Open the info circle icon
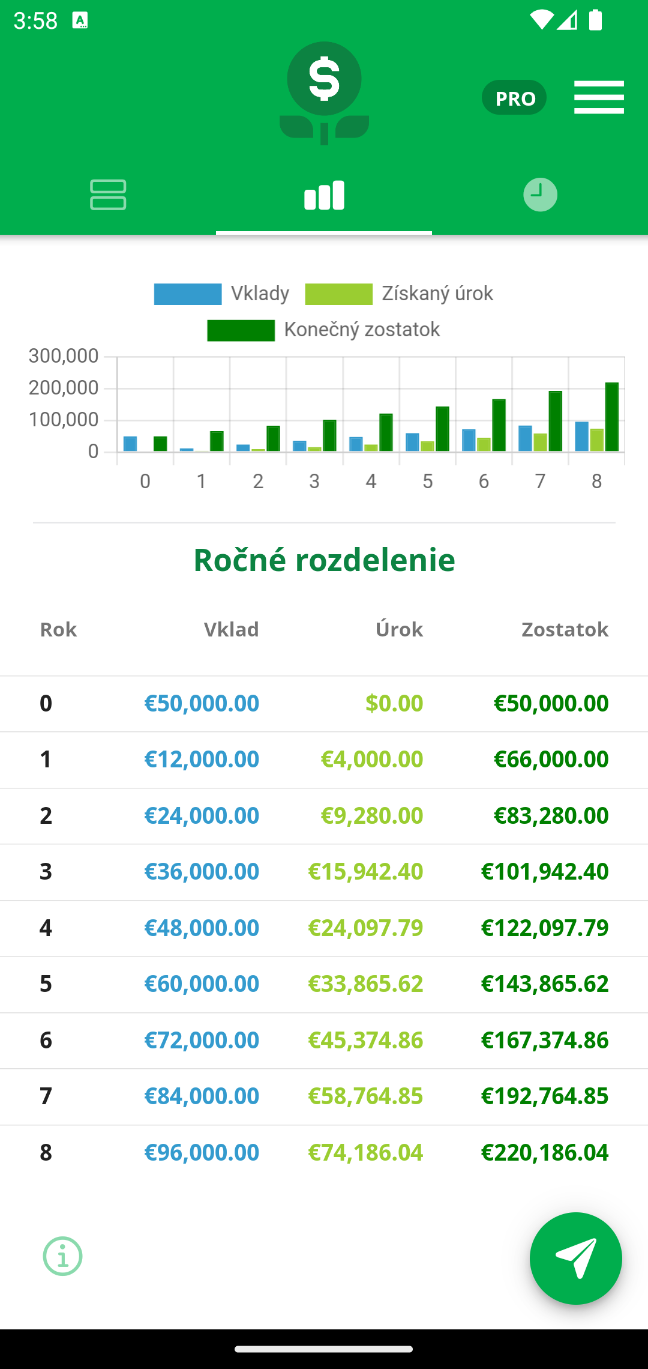The width and height of the screenshot is (648, 1369). tap(62, 1256)
